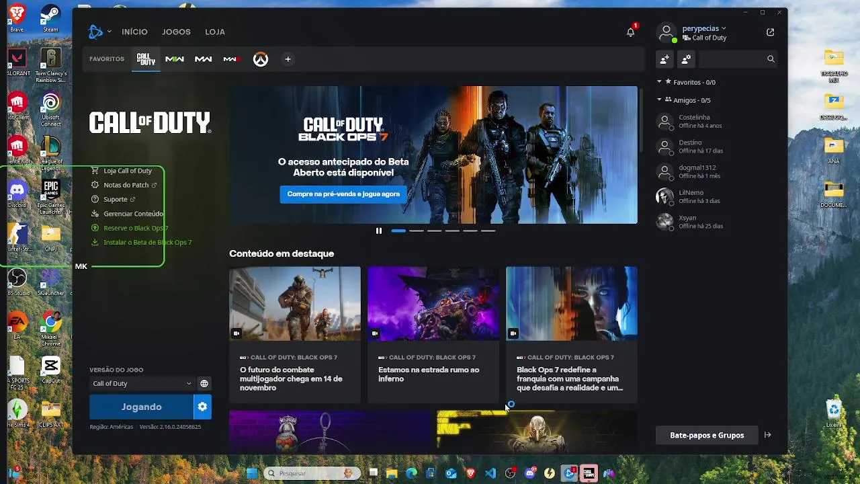This screenshot has width=860, height=484.
Task: Pause the banner carousel
Action: [x=379, y=231]
